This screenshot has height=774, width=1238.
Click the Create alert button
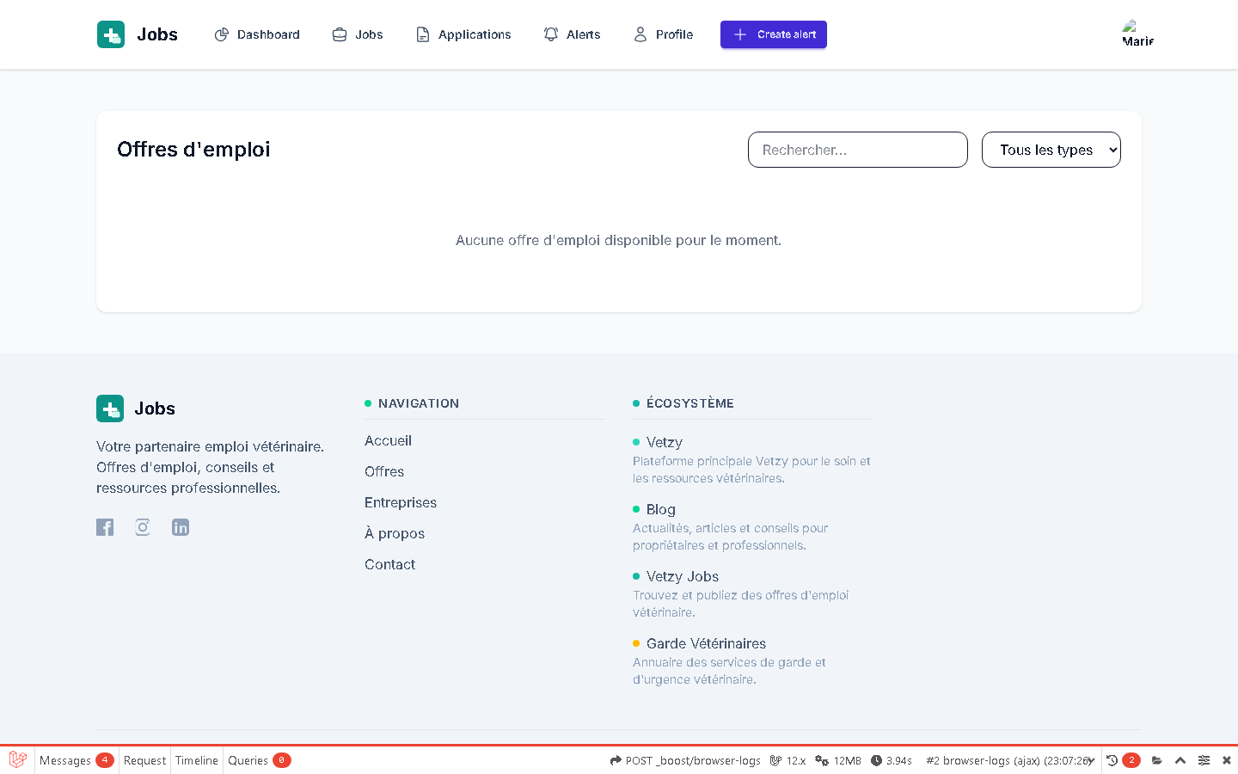coord(774,34)
